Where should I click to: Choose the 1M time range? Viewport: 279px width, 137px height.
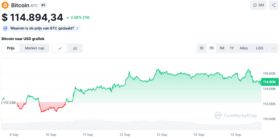click(x=222, y=48)
